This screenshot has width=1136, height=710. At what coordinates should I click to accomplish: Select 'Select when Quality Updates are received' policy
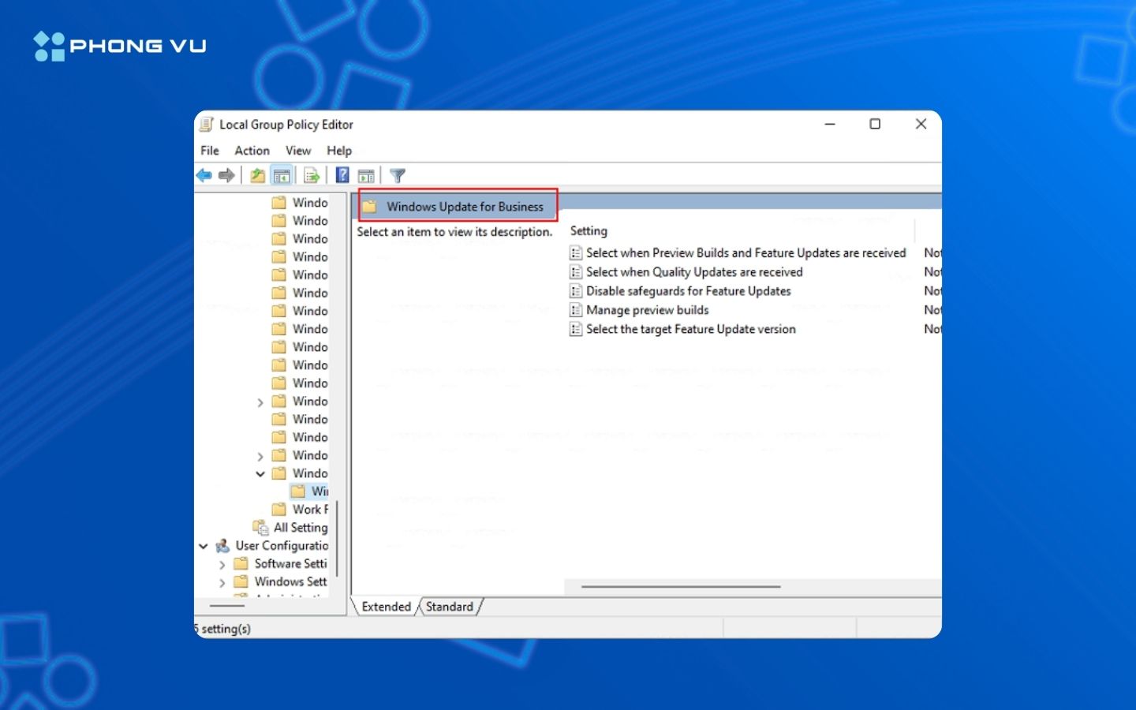[x=693, y=272]
